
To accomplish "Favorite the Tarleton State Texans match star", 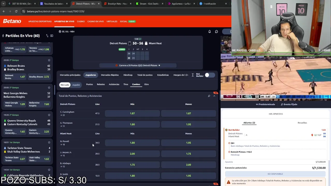I will [x=49, y=142].
